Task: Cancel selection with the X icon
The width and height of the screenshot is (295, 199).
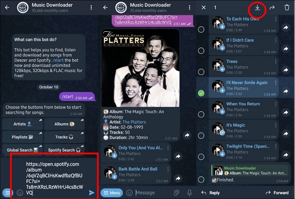Action: (204, 8)
